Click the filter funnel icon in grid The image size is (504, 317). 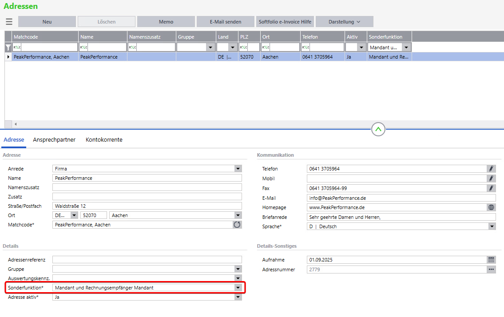click(x=8, y=48)
